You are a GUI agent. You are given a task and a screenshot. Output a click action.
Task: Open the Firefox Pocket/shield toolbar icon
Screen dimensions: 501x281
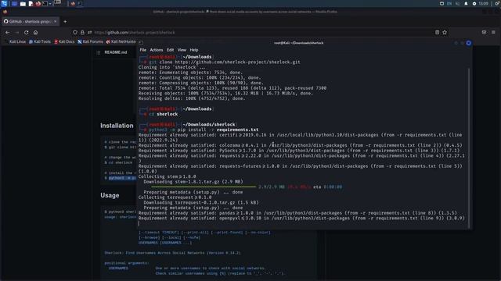(x=484, y=32)
